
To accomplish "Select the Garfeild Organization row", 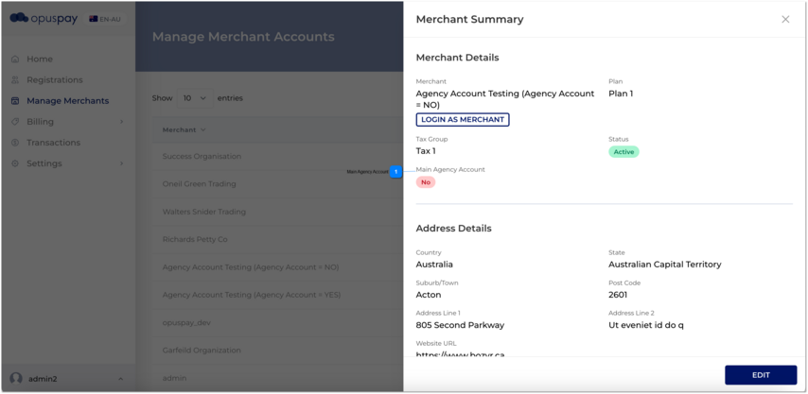I will click(277, 351).
